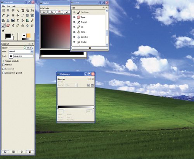
Task: Select the Clone stamp tool in toolbox
Action: point(23,26)
